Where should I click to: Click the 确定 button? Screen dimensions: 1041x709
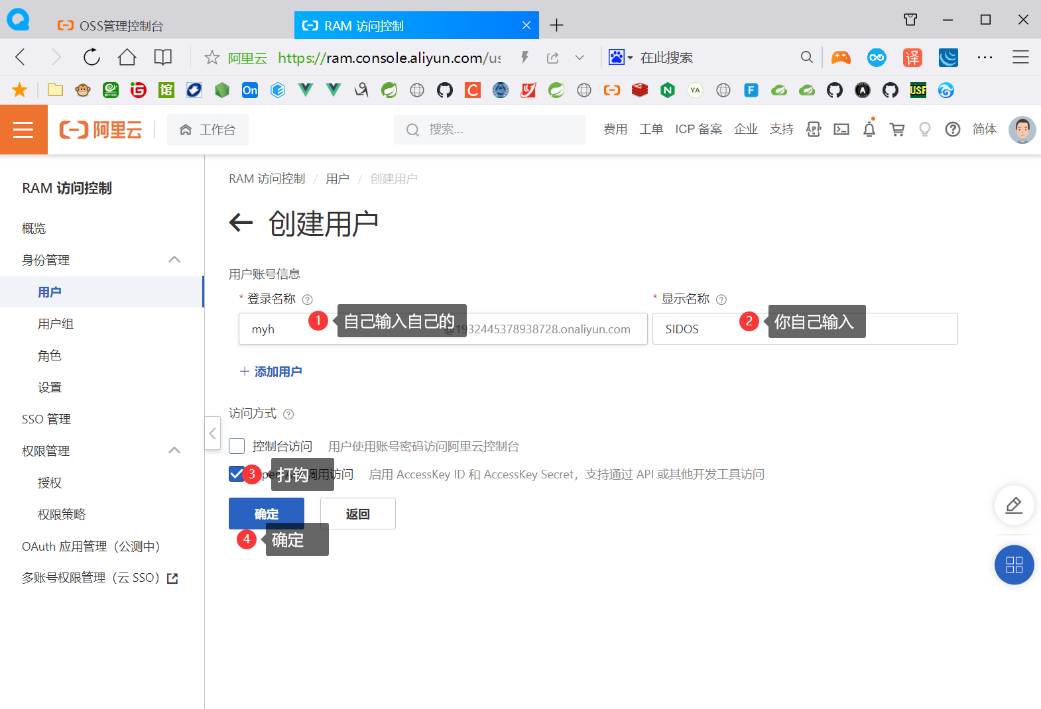(266, 514)
